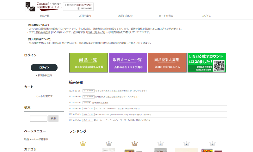Click the rank 5 crown icon
Screen dimensions: 253x152
point(187,144)
